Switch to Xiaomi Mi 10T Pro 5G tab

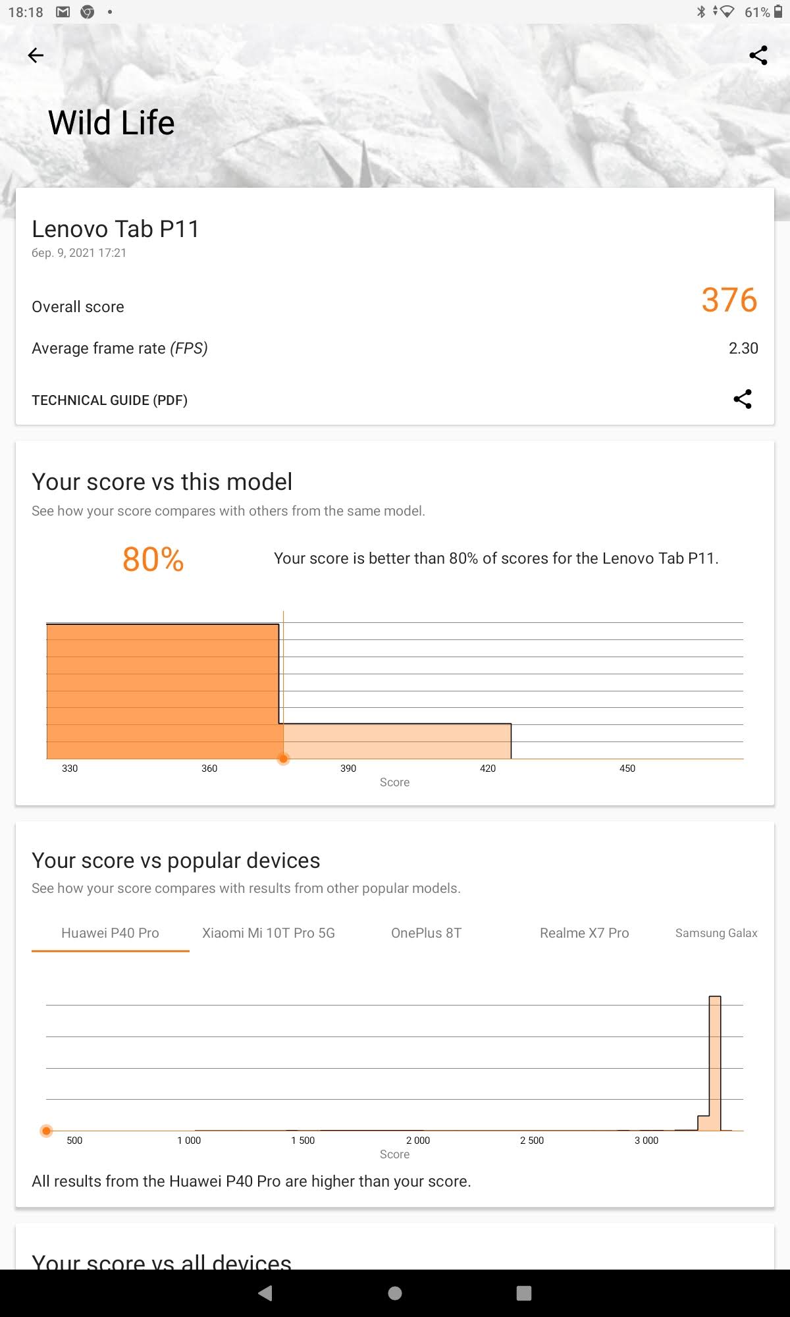pyautogui.click(x=269, y=933)
